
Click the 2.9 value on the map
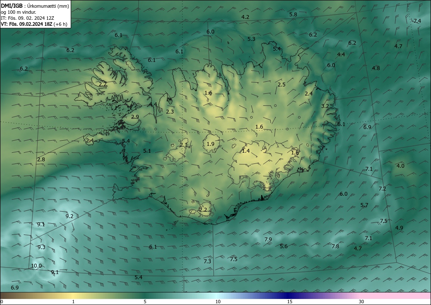pyautogui.click(x=135, y=117)
